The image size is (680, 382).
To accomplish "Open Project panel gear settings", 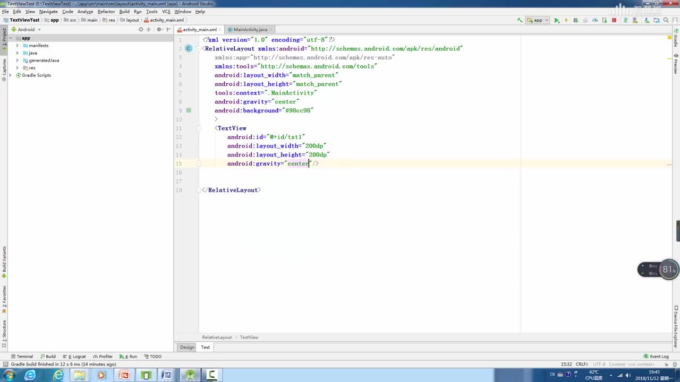I will (x=159, y=30).
